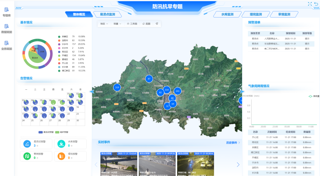Click the 管网预警 green pipe icon

click(x=27, y=156)
